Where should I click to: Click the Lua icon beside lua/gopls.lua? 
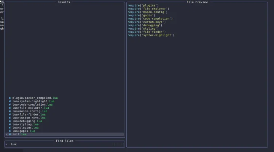click(10, 131)
